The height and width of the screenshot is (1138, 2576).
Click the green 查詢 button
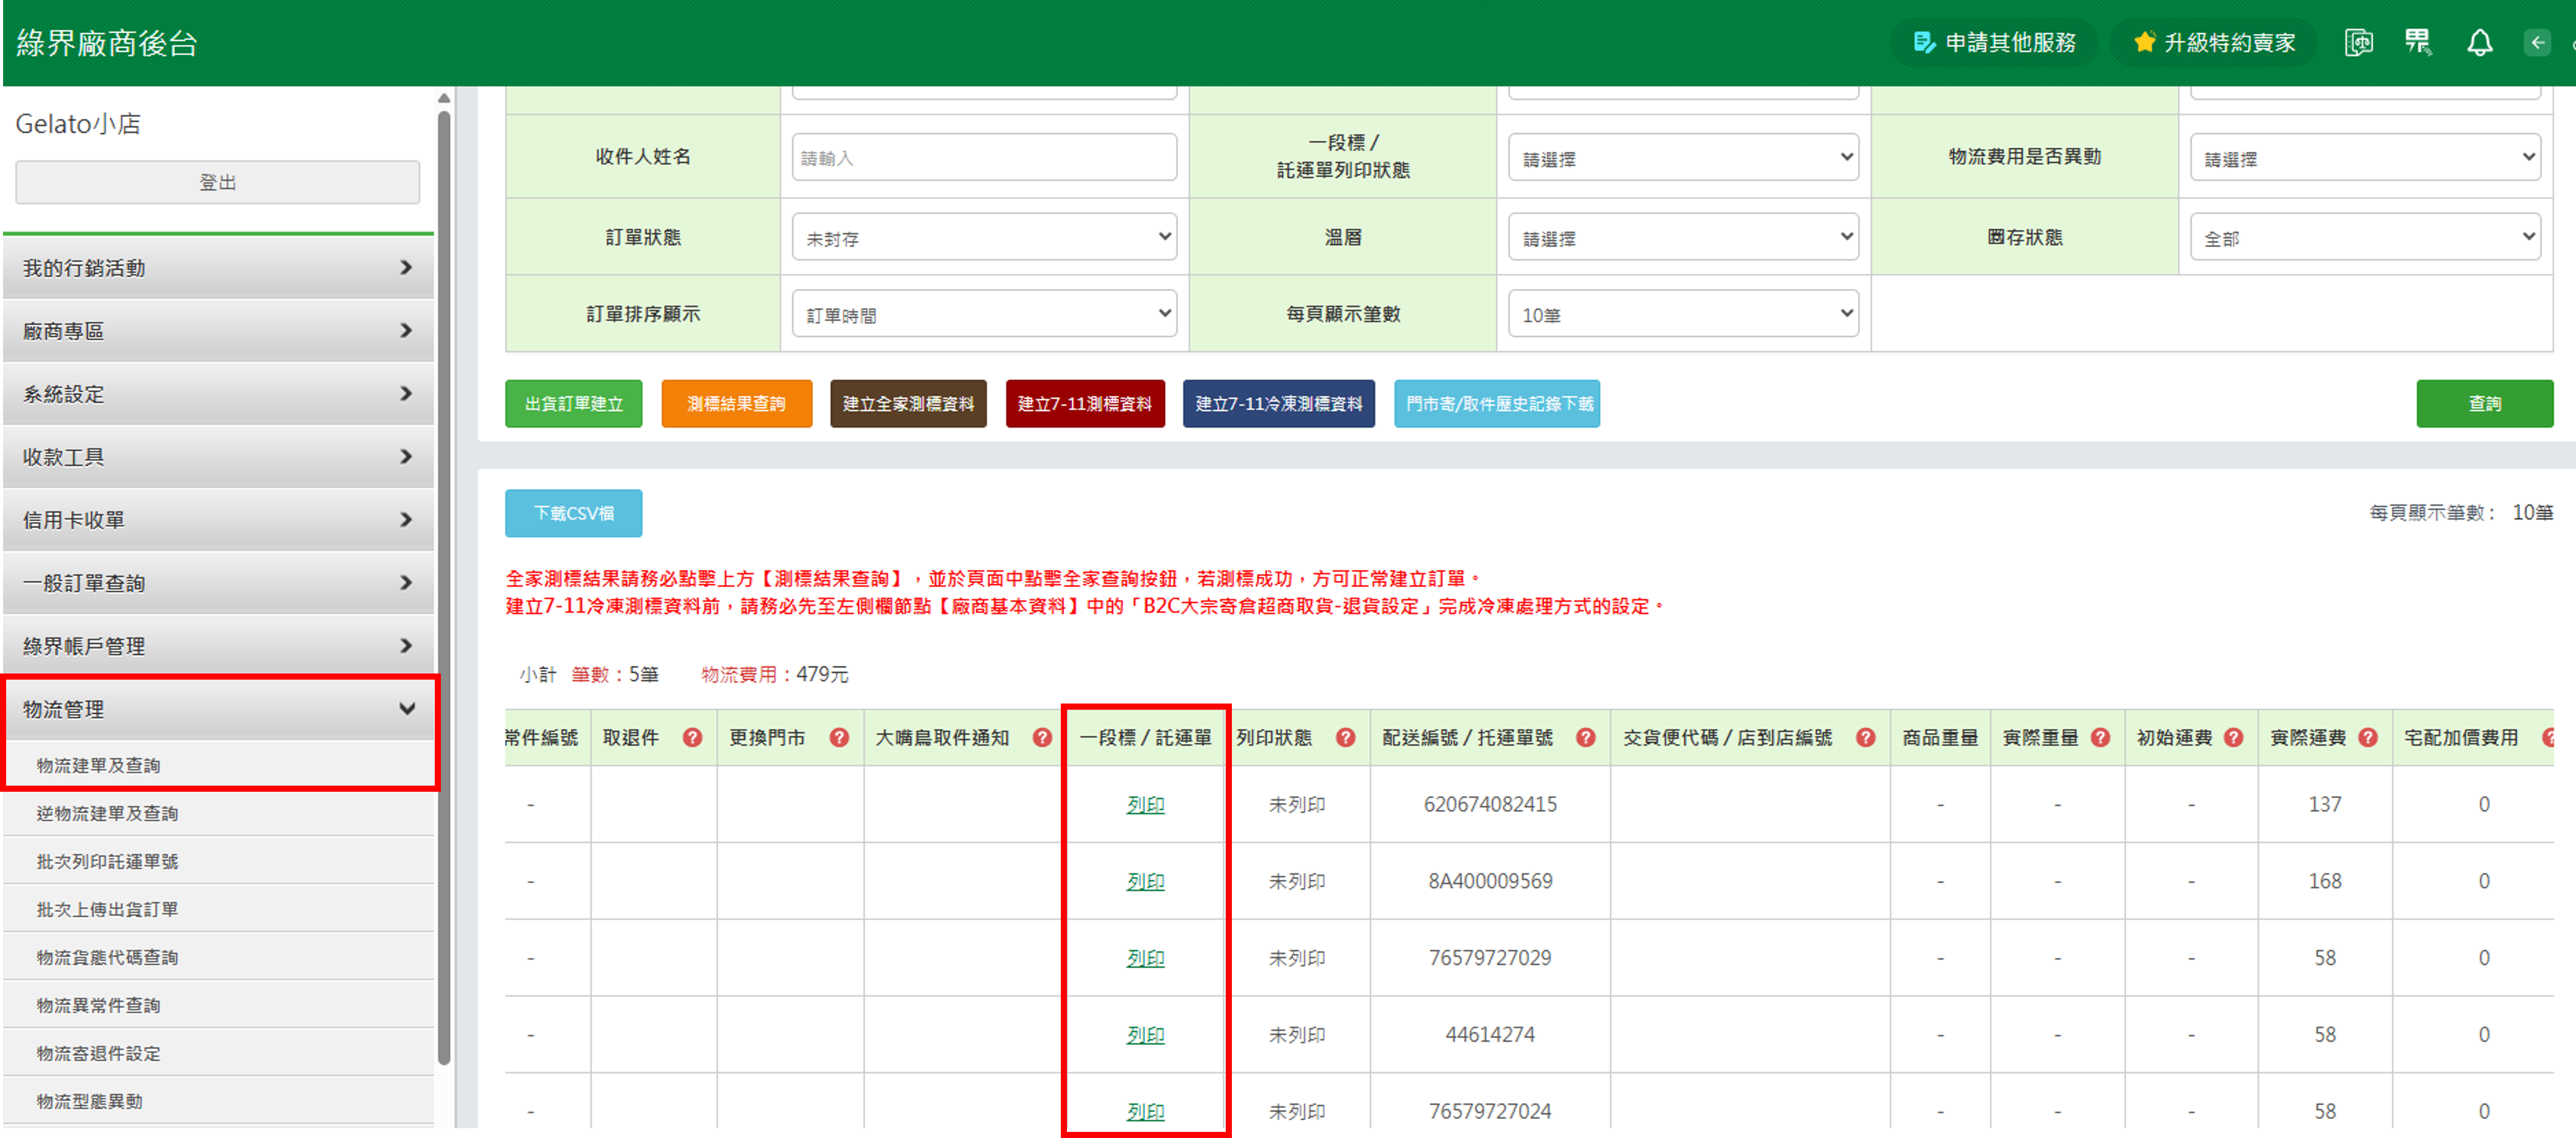[2484, 404]
